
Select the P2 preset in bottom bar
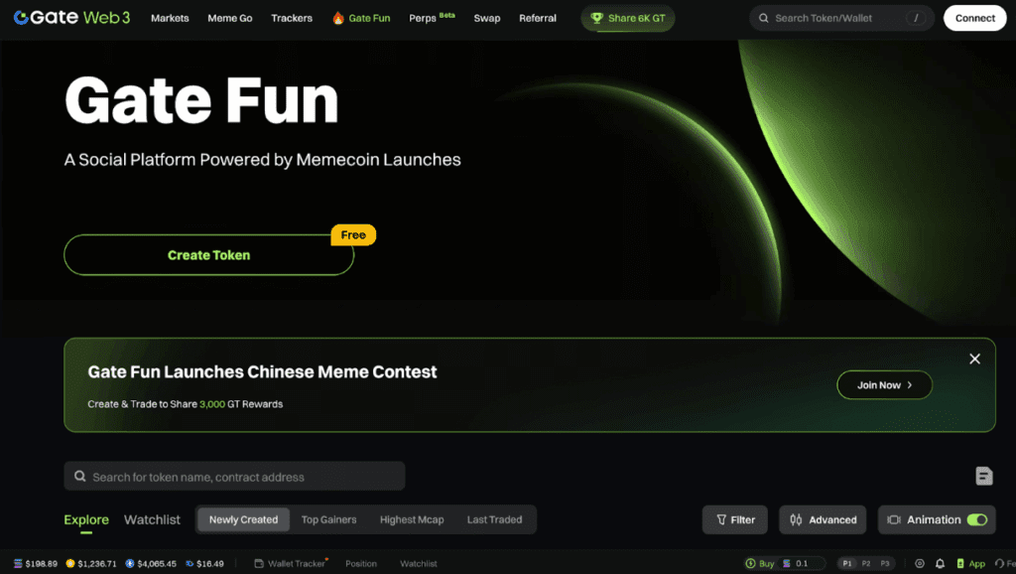pyautogui.click(x=865, y=564)
